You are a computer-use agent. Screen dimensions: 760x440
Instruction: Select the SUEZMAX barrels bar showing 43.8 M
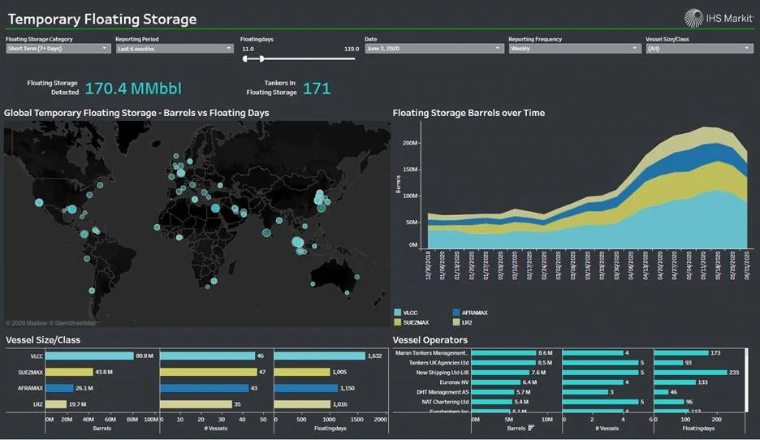point(69,372)
